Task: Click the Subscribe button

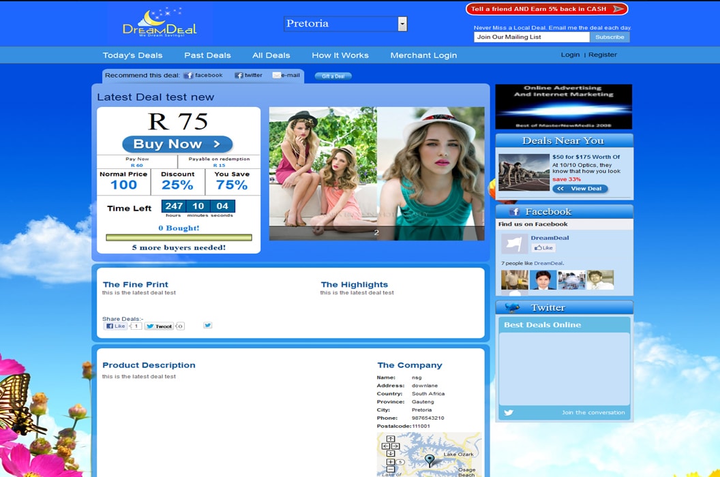Action: point(610,37)
